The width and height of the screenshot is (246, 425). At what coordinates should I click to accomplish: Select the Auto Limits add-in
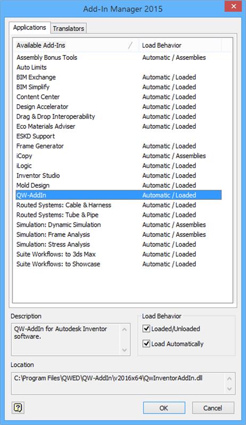tap(119, 67)
